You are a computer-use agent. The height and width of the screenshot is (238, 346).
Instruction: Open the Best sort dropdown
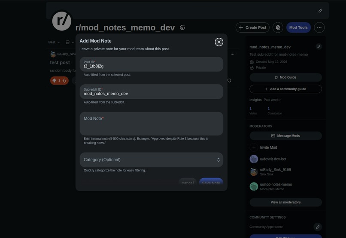54,42
